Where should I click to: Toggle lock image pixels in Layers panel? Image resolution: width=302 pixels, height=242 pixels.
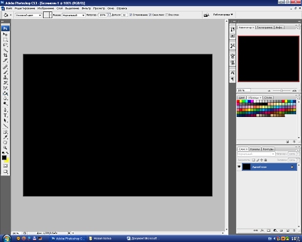[x=258, y=160]
